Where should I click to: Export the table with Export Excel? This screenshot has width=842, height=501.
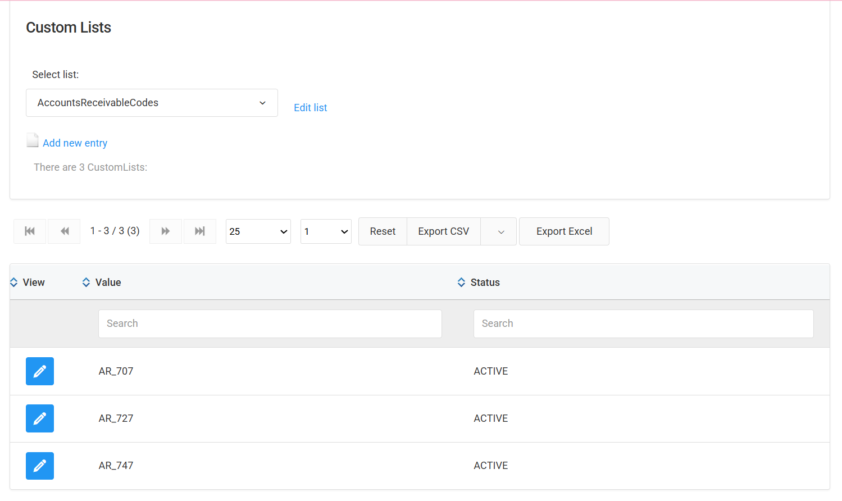coord(564,231)
